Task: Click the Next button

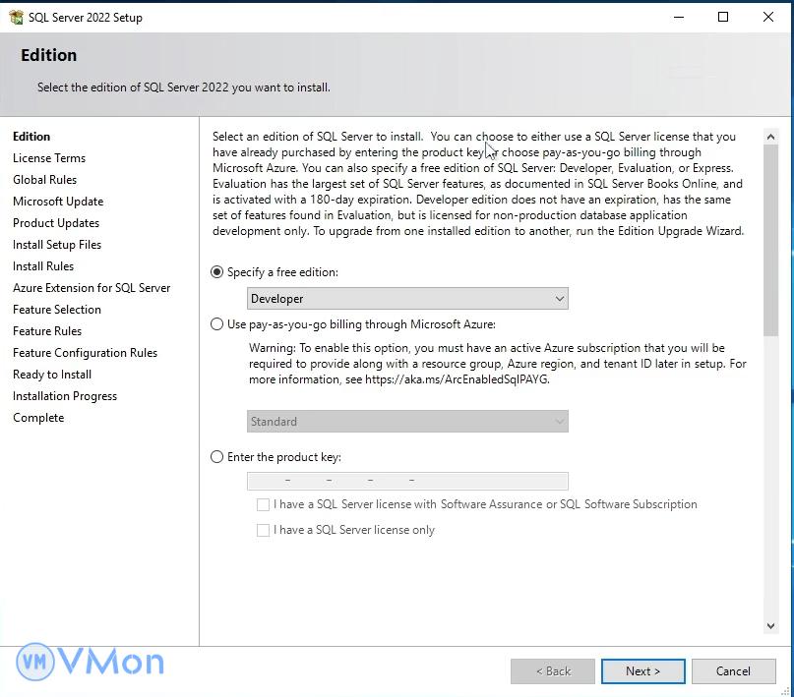Action: pyautogui.click(x=642, y=671)
